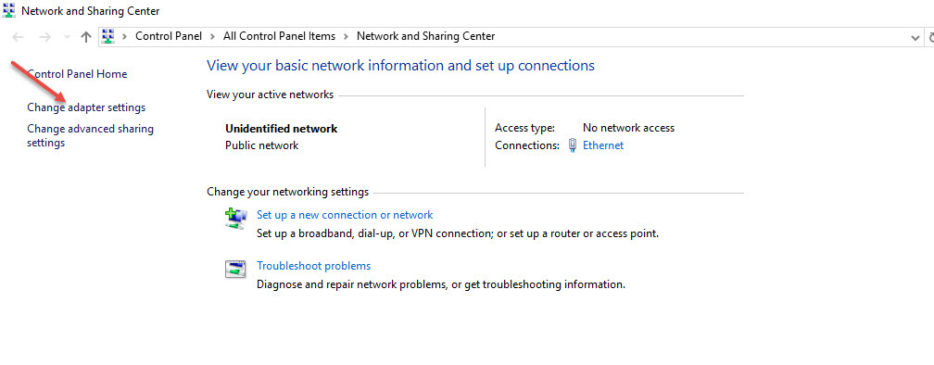Click the View your basic network information heading

[x=400, y=66]
